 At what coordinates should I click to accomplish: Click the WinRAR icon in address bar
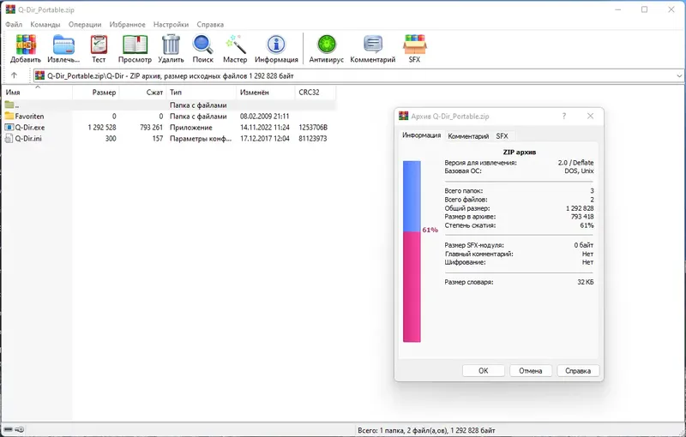coord(39,75)
